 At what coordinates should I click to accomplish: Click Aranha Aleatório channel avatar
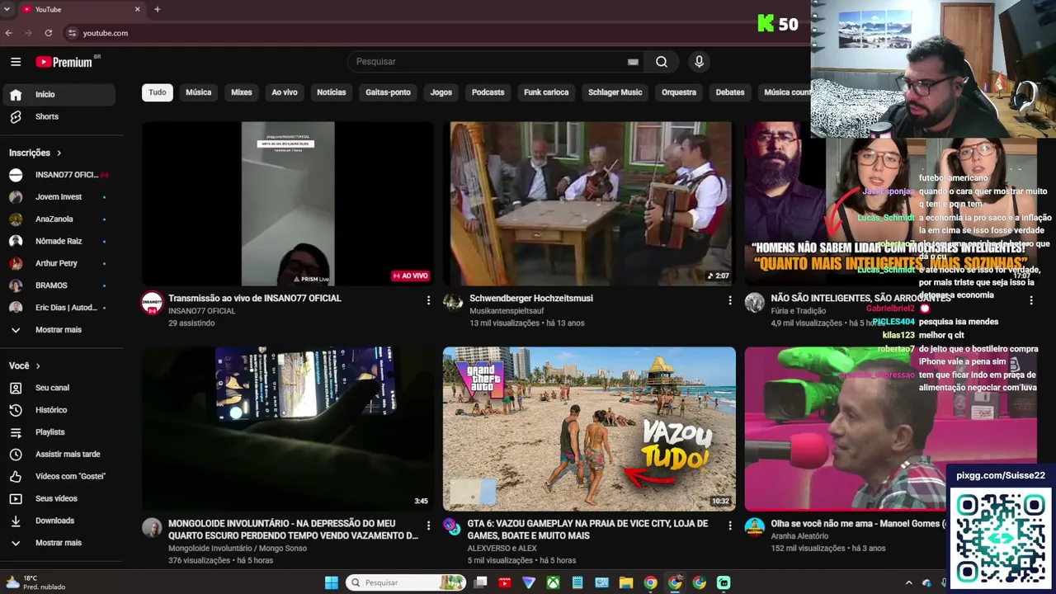point(755,527)
